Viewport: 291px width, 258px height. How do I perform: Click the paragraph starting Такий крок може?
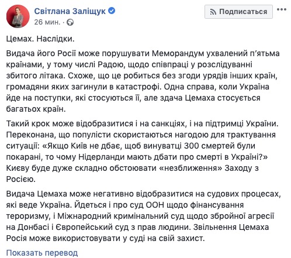click(142, 152)
